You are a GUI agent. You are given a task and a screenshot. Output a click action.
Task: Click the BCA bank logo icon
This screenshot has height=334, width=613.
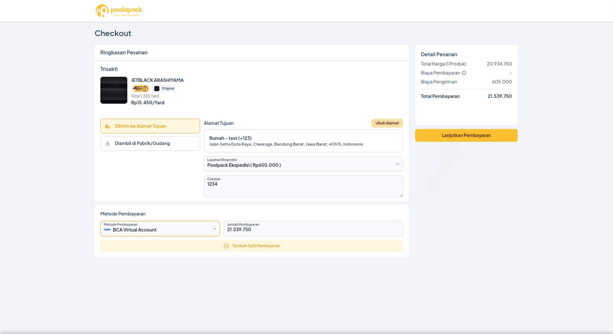click(107, 230)
